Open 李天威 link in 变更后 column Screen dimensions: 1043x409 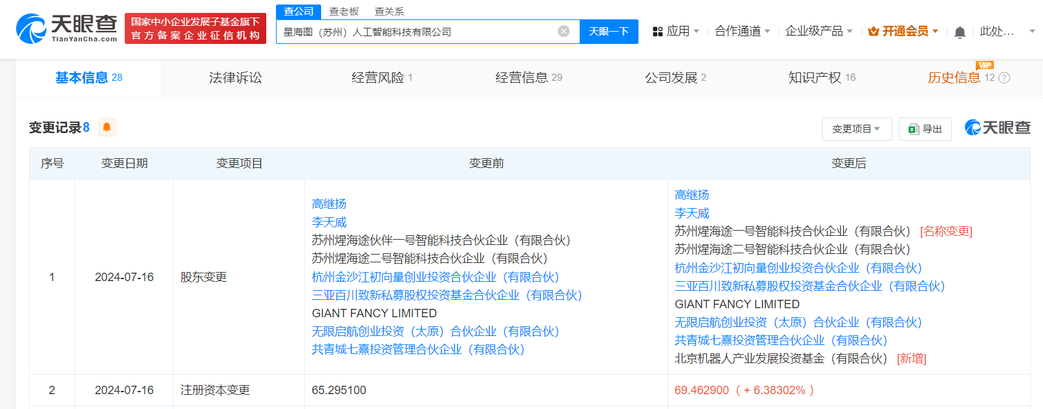[x=692, y=213]
